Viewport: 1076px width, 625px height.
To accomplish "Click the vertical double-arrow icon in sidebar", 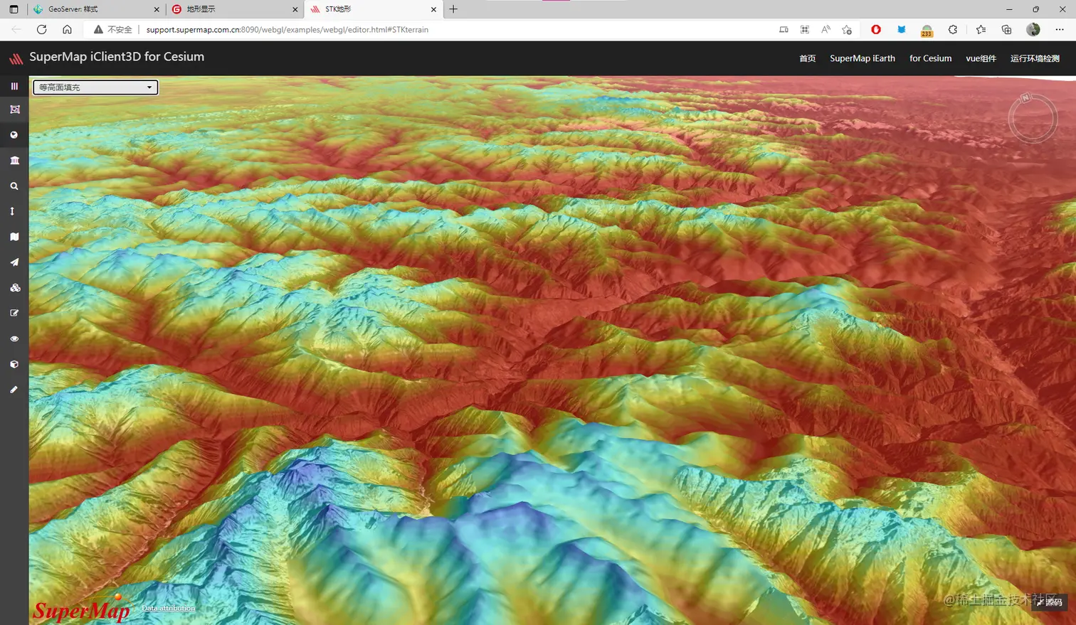I will (12, 211).
